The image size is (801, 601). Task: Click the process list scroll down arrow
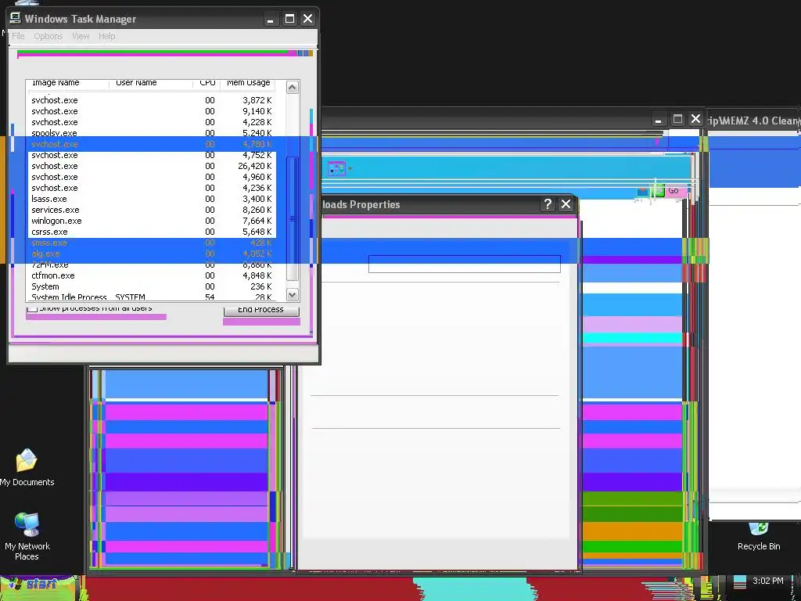(293, 294)
